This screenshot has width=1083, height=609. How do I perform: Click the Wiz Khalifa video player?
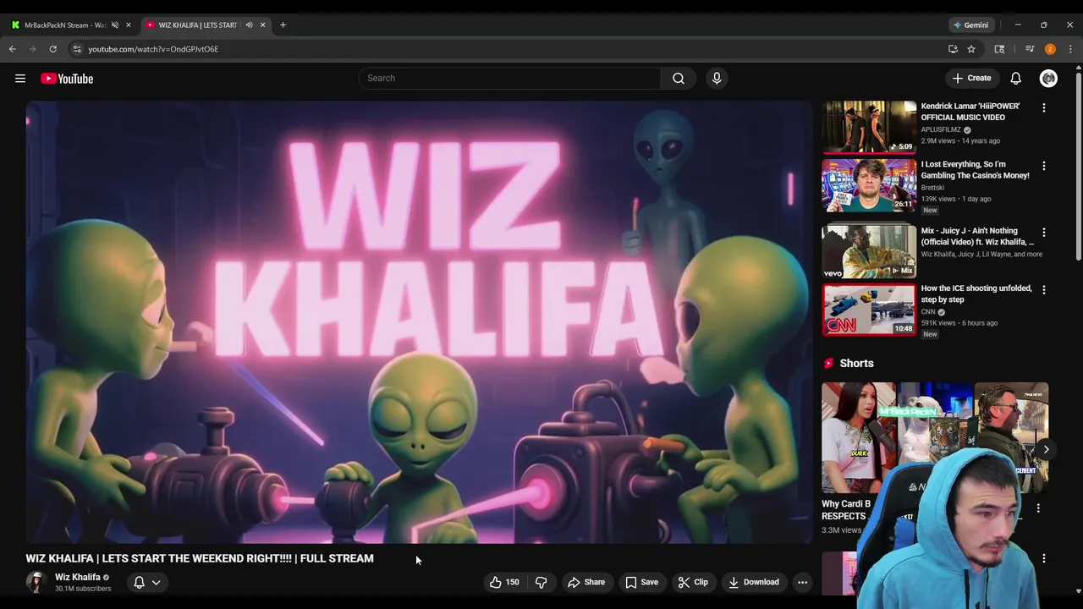click(x=419, y=322)
